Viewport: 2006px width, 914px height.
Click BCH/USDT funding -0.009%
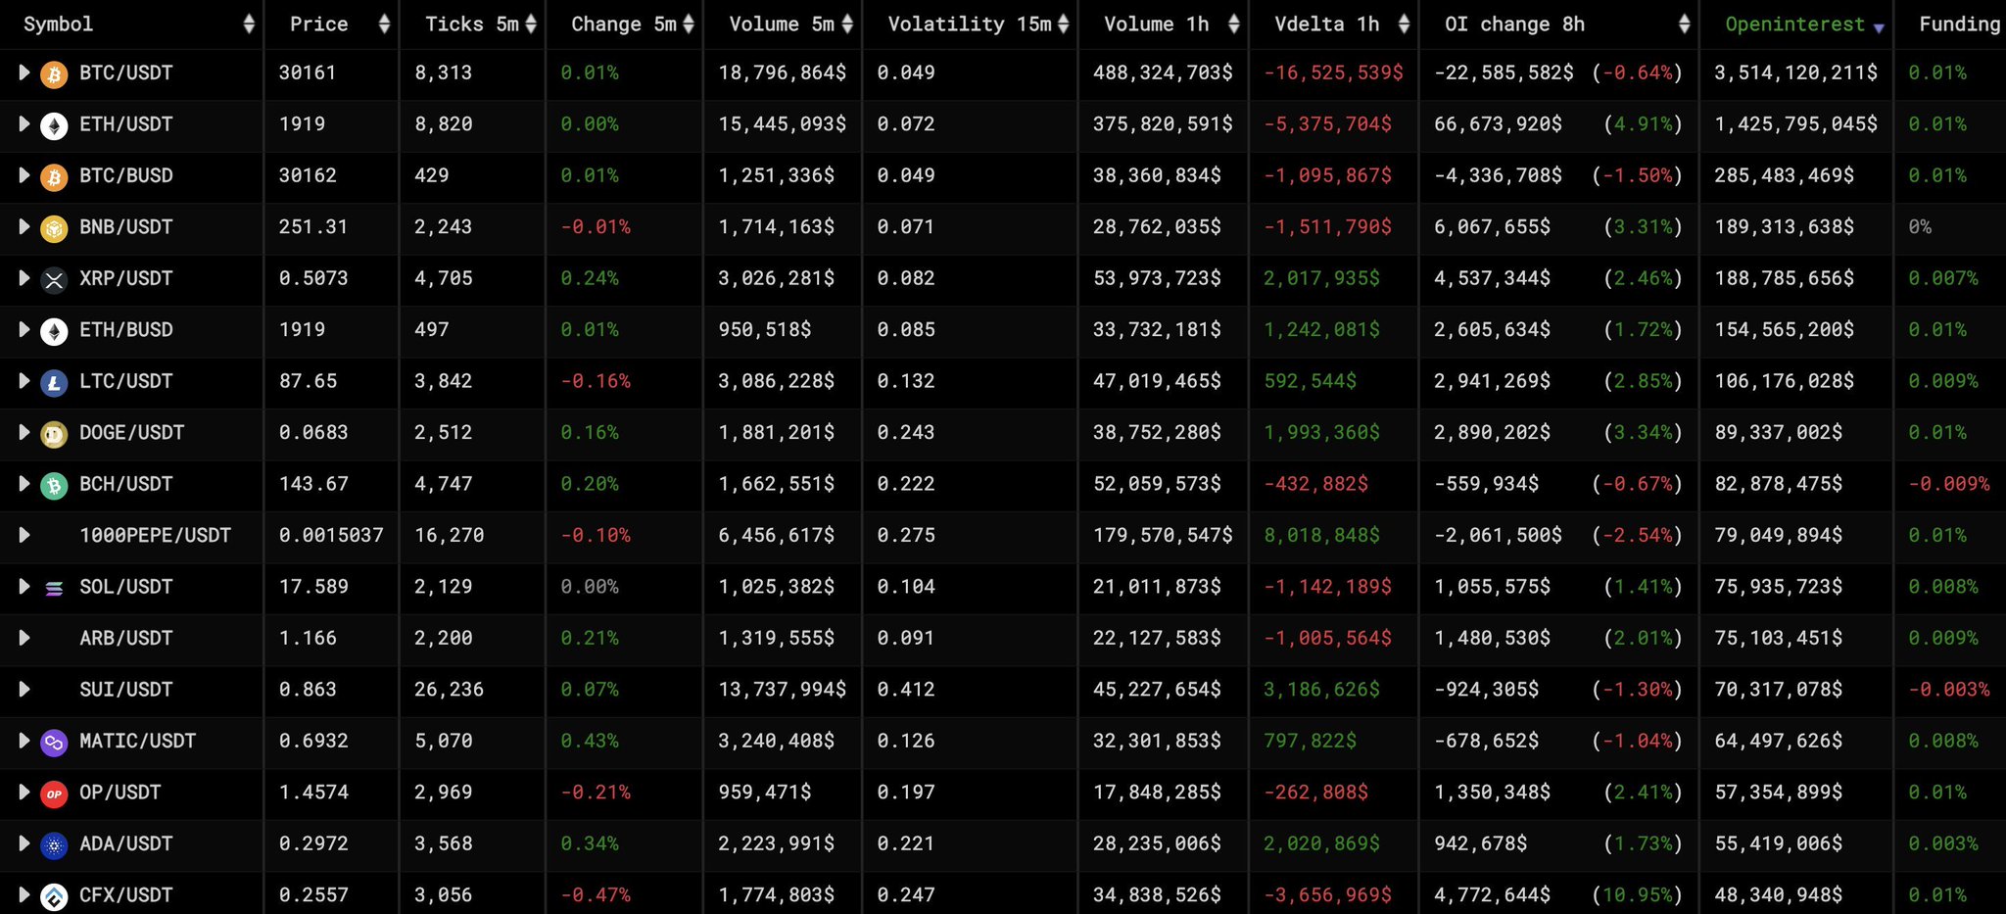(1949, 484)
